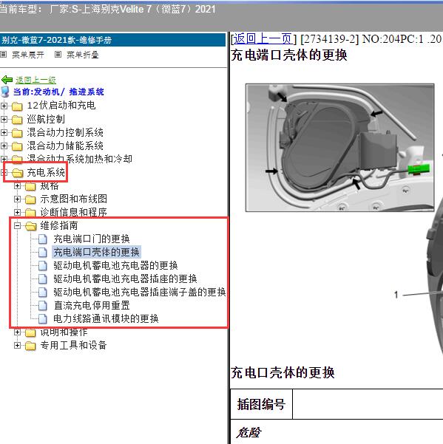Click the 菜单展开 menu option
The width and height of the screenshot is (443, 444).
point(28,55)
